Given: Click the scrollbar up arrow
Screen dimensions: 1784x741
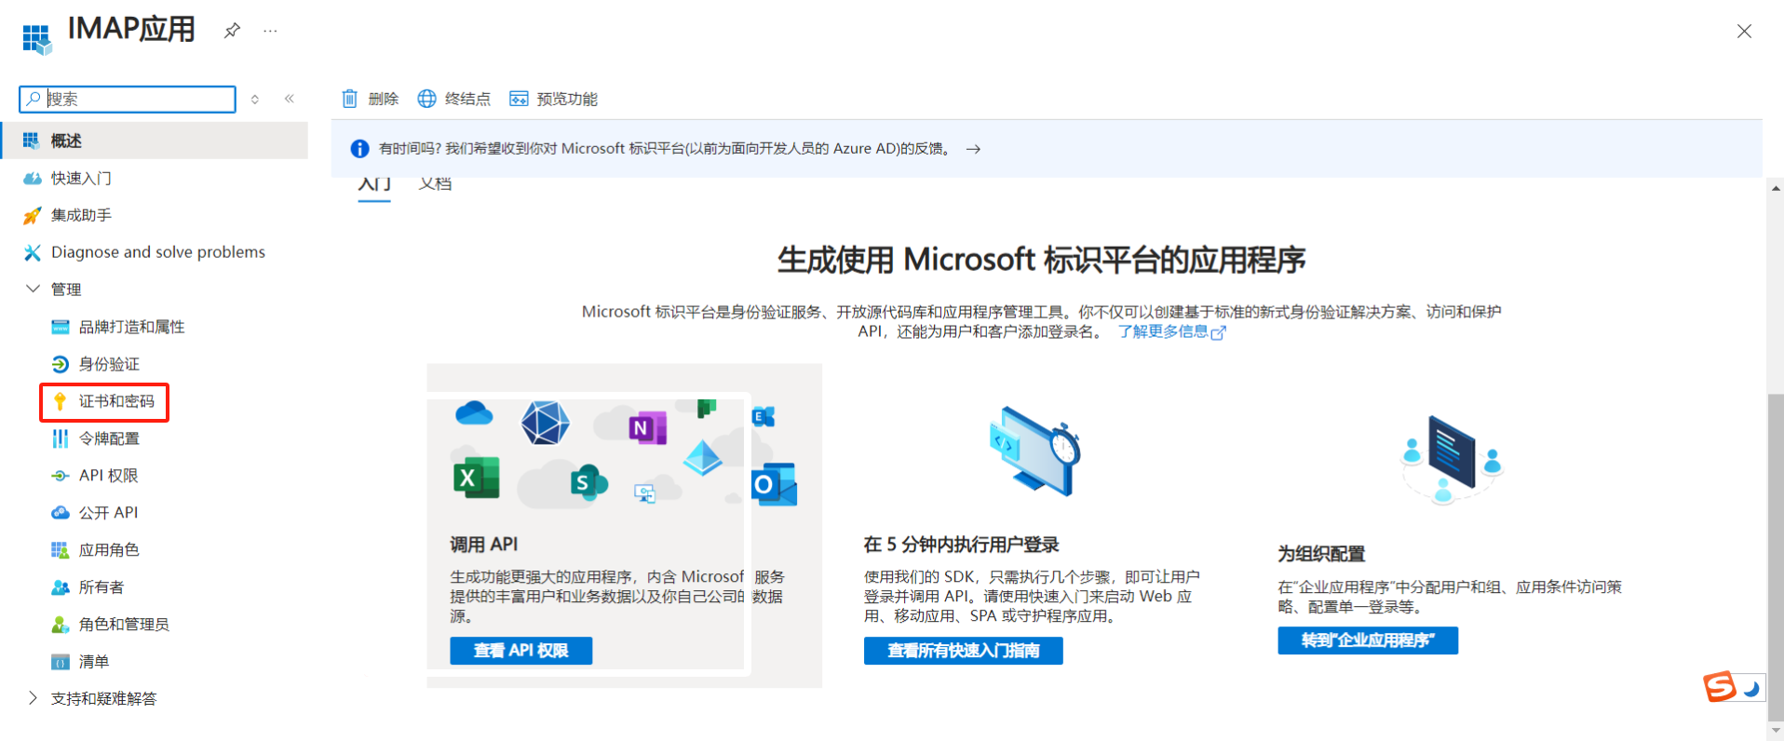Looking at the screenshot, I should coord(1776,188).
